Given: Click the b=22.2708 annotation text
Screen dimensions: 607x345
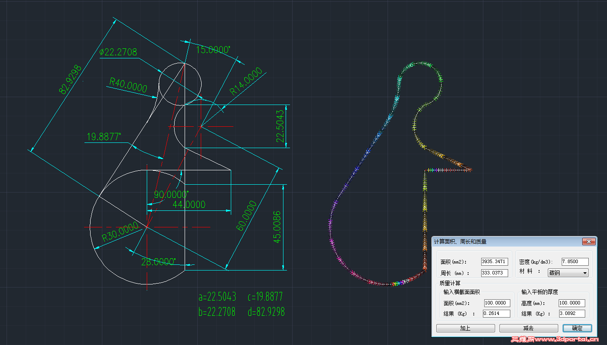Looking at the screenshot, I should (217, 312).
